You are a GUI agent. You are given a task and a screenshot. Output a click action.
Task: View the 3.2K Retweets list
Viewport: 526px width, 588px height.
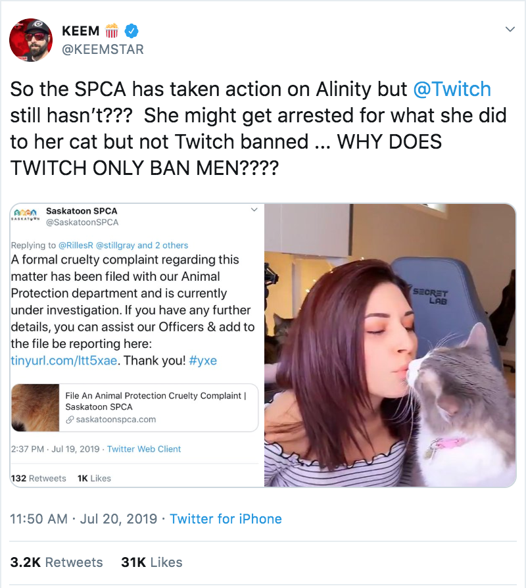tap(57, 562)
